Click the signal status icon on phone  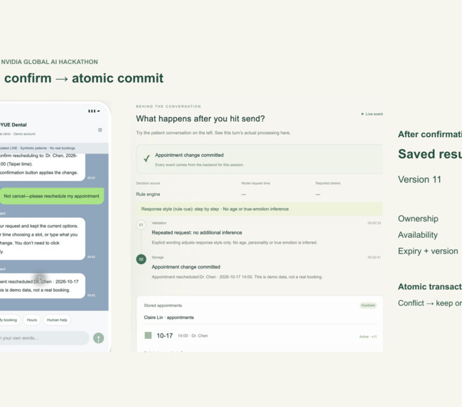(x=94, y=111)
